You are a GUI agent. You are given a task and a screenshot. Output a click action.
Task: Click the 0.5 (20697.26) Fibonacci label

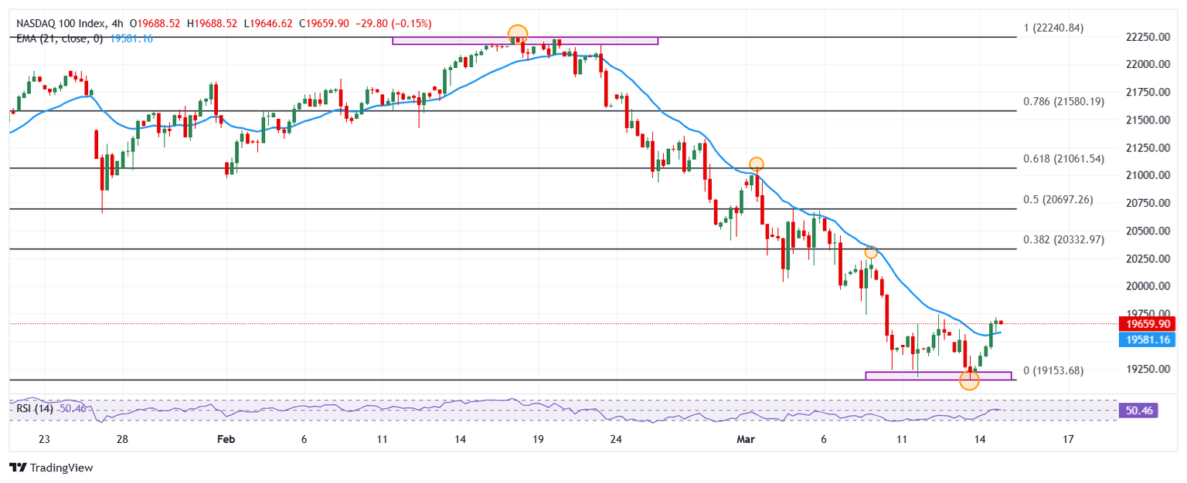click(x=1056, y=200)
